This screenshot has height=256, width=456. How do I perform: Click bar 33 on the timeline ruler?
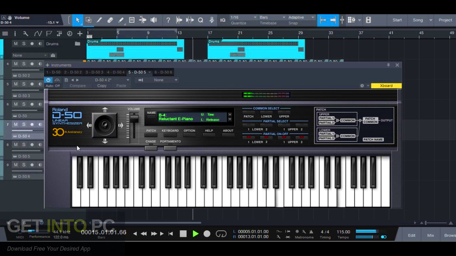click(x=331, y=33)
